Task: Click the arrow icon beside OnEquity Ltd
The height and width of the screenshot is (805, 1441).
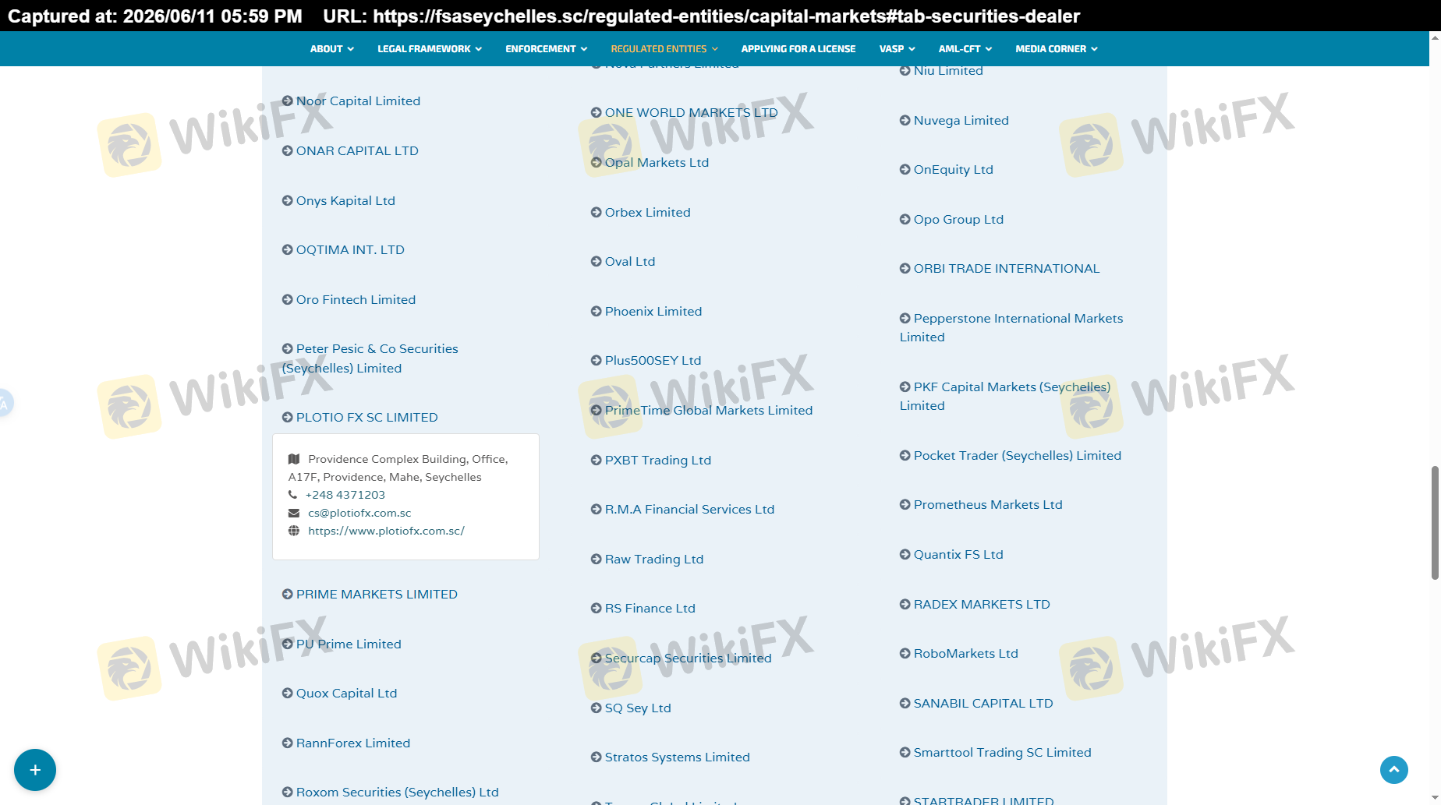Action: [x=905, y=170]
